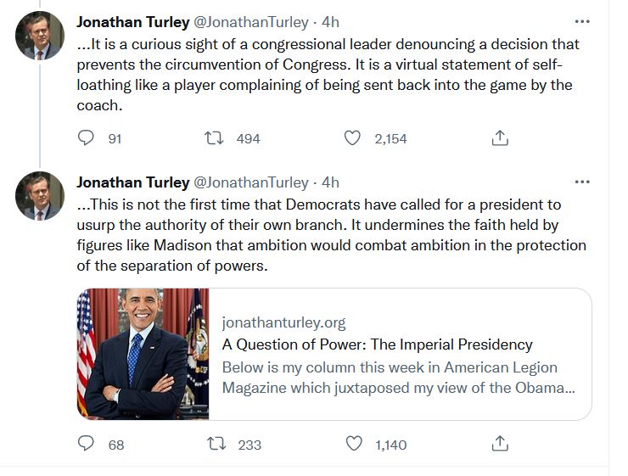Share the Imperial Presidency tweet
628x476 pixels.
pos(500,444)
